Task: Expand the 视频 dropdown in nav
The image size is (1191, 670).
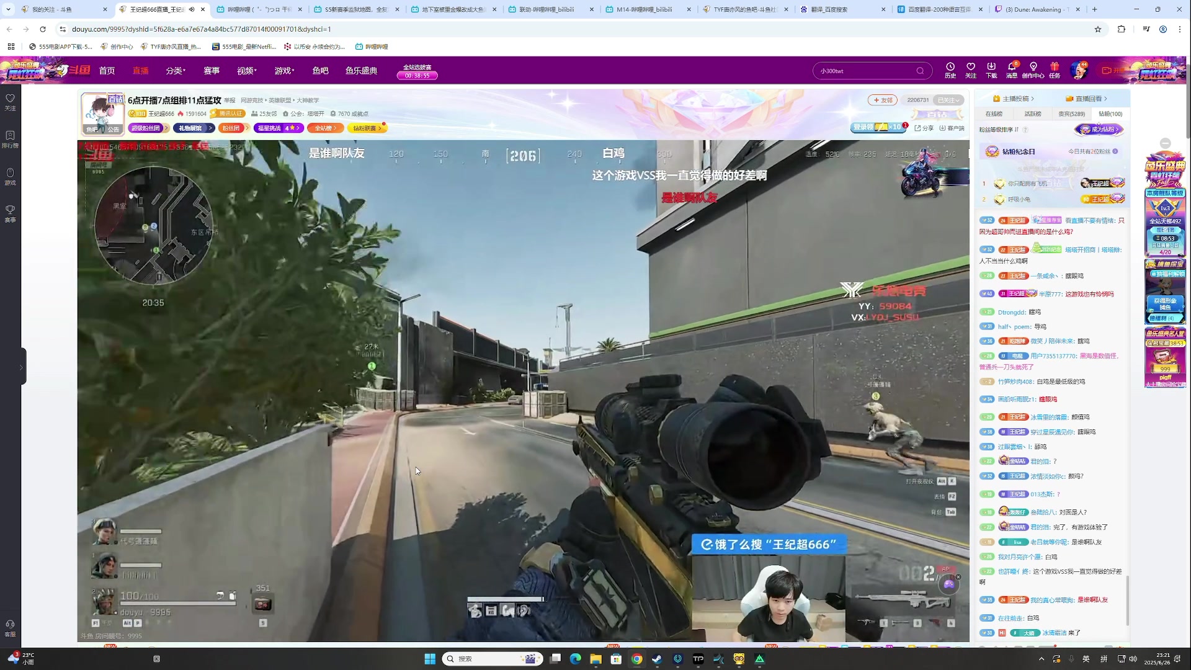Action: pos(246,71)
